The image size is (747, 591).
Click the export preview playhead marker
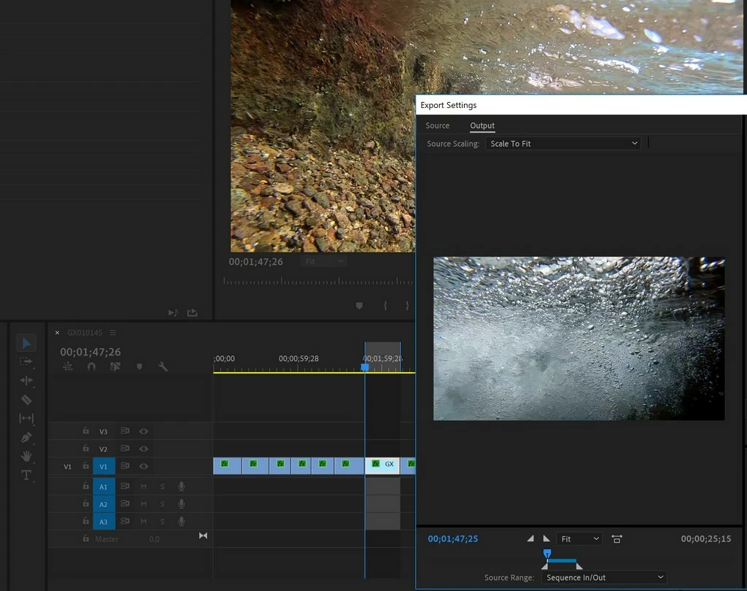[547, 554]
